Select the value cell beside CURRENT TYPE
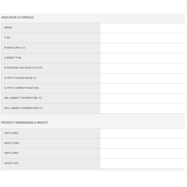187x187 pixels. (x=142, y=58)
